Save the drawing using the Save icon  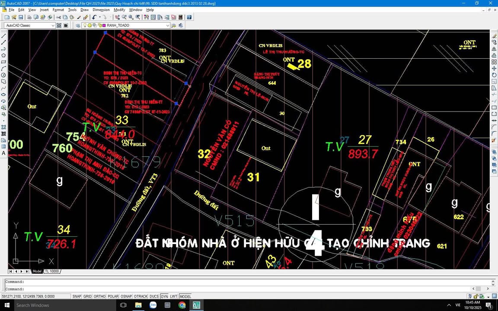click(20, 17)
